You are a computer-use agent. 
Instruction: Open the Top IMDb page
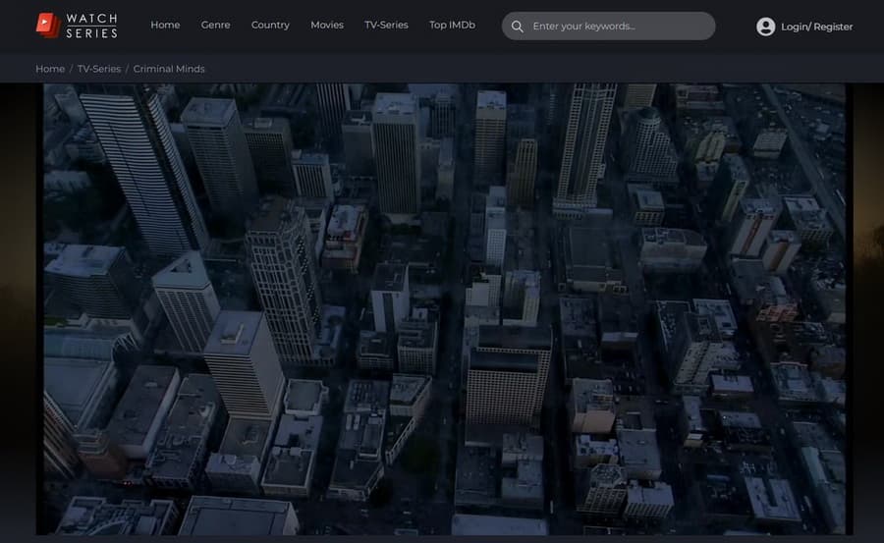tap(452, 26)
